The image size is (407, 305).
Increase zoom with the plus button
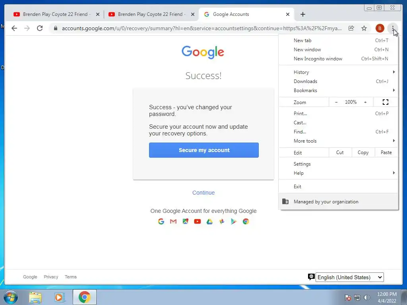click(x=365, y=102)
